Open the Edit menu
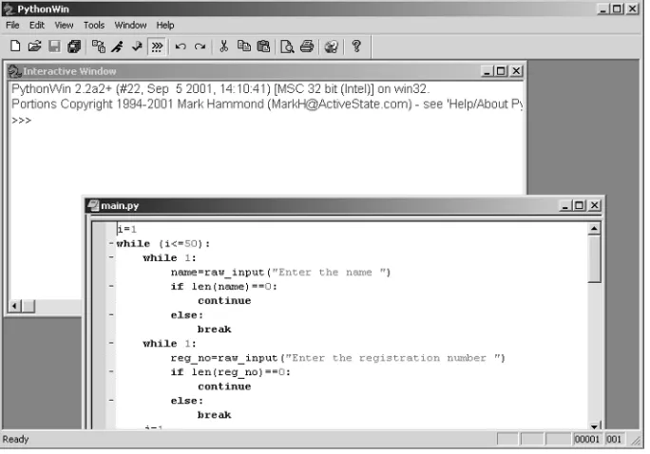 point(37,26)
